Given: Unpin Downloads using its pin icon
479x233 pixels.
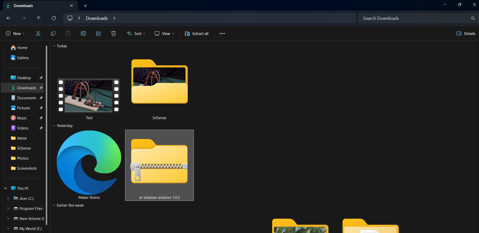Looking at the screenshot, I should tap(41, 88).
